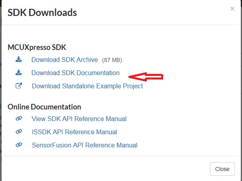Viewport: 242px width, 181px height.
Task: Open View SDK API Reference Manual link
Action: coord(79,119)
